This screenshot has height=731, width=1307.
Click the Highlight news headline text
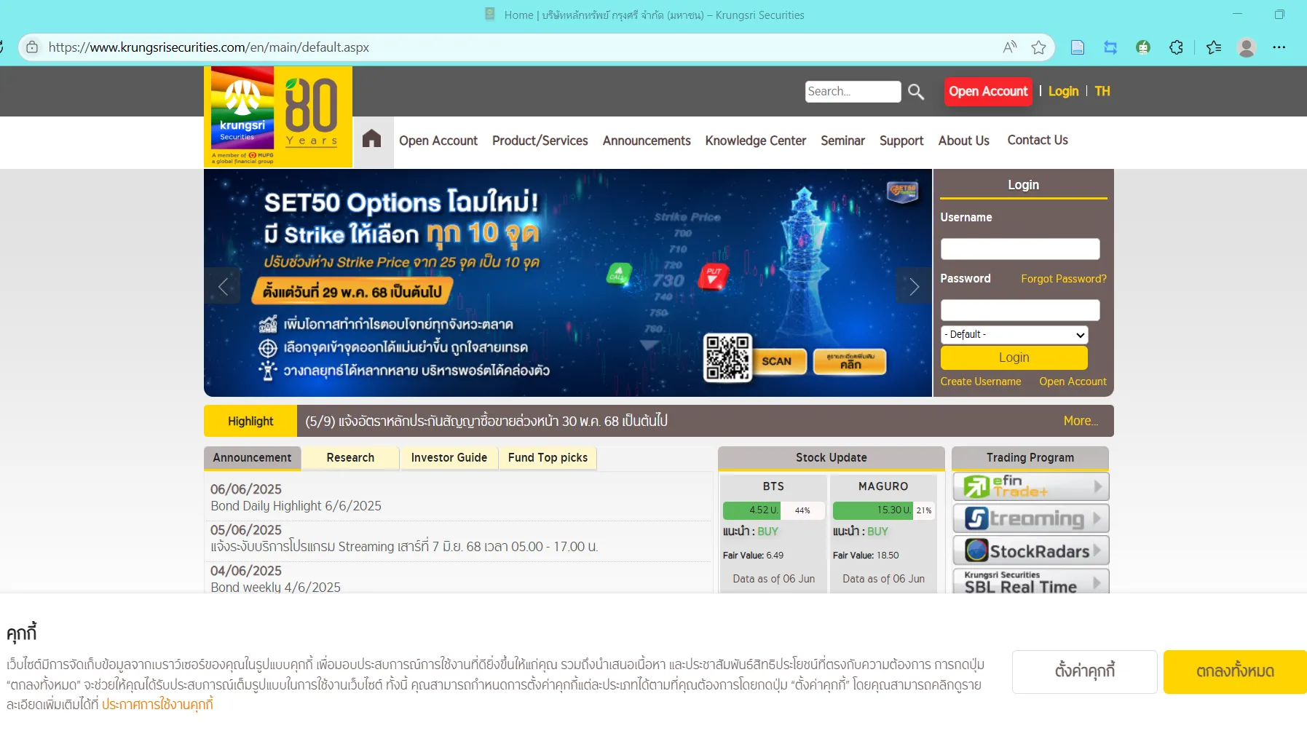pyautogui.click(x=486, y=421)
